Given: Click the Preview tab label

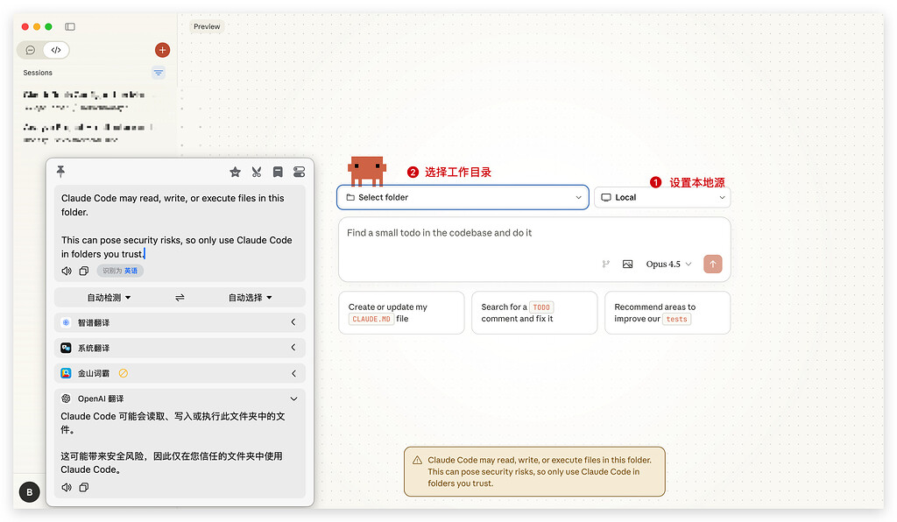Looking at the screenshot, I should (x=207, y=26).
